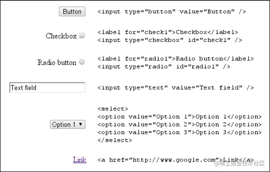Click the option value="Option 3" code line
Screen dimensions: 270x172
pyautogui.click(x=179, y=132)
